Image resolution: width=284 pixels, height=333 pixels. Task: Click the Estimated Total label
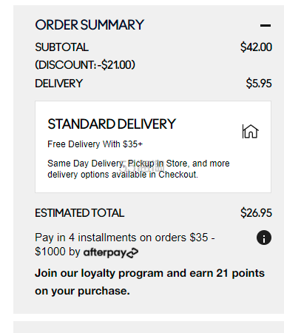click(80, 213)
